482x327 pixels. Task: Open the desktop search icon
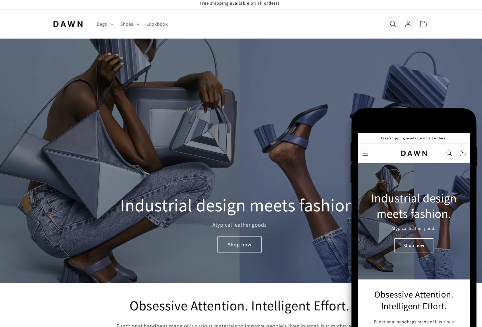click(x=393, y=24)
